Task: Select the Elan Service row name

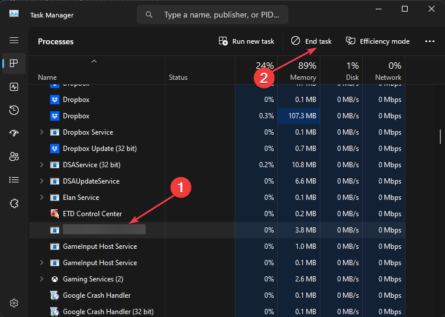Action: pyautogui.click(x=81, y=198)
